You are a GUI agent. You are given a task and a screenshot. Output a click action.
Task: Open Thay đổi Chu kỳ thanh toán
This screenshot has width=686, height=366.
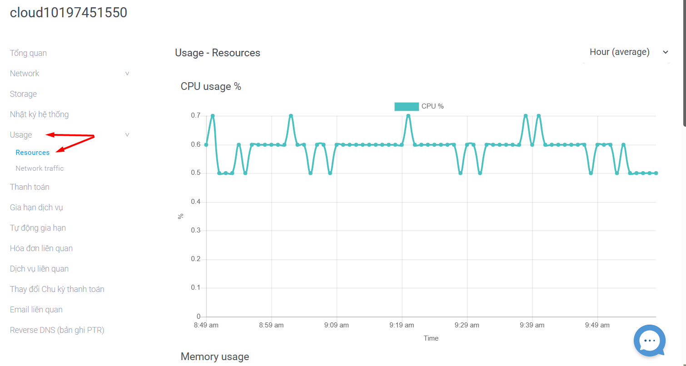click(57, 289)
